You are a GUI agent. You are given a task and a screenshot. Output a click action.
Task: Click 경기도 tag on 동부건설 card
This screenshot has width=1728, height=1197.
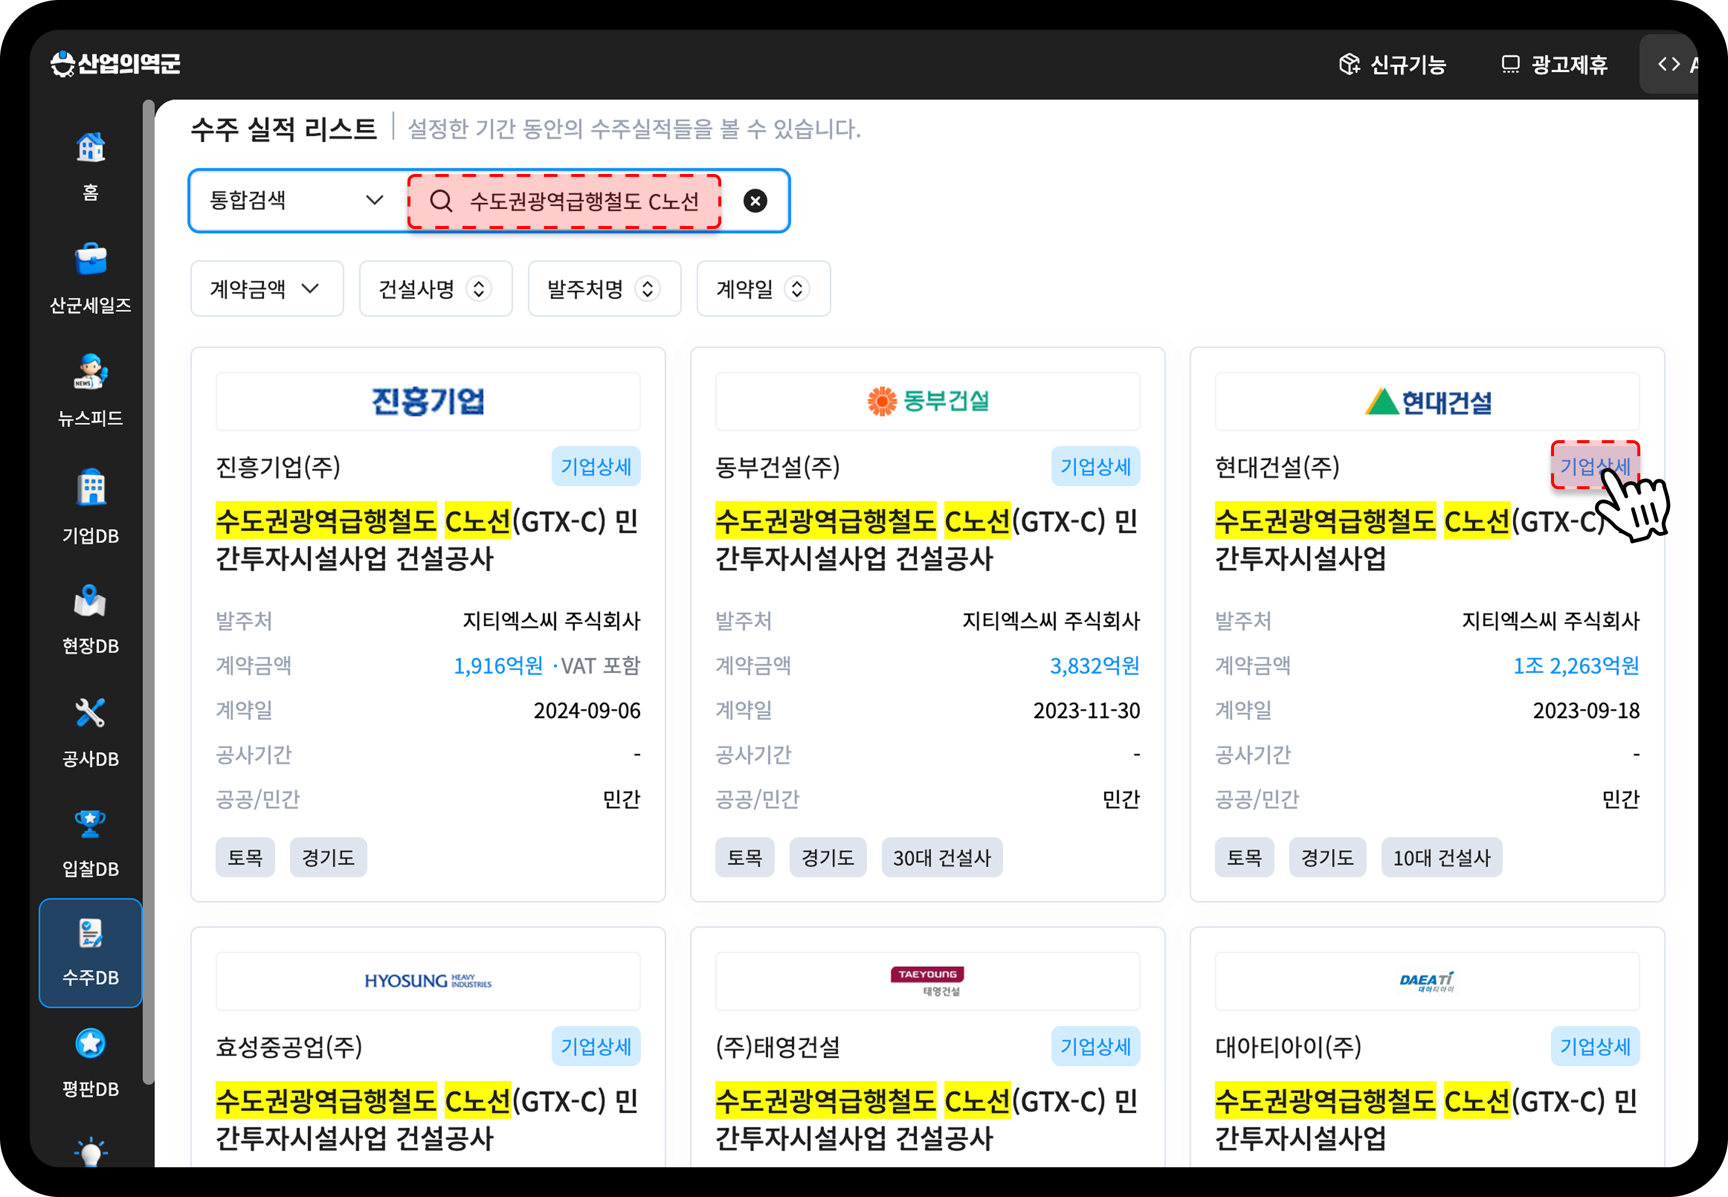(828, 857)
